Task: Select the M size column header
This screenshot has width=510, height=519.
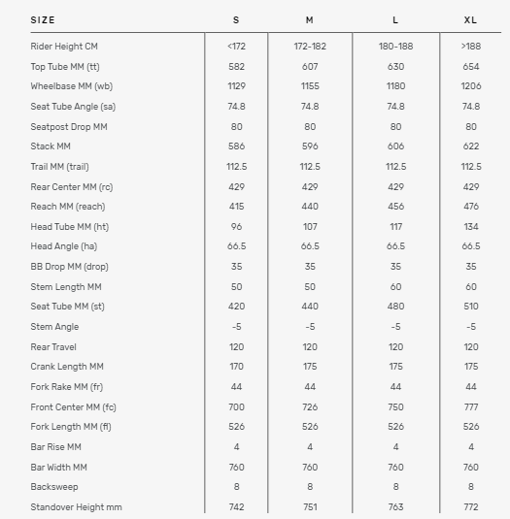Action: pyautogui.click(x=310, y=20)
